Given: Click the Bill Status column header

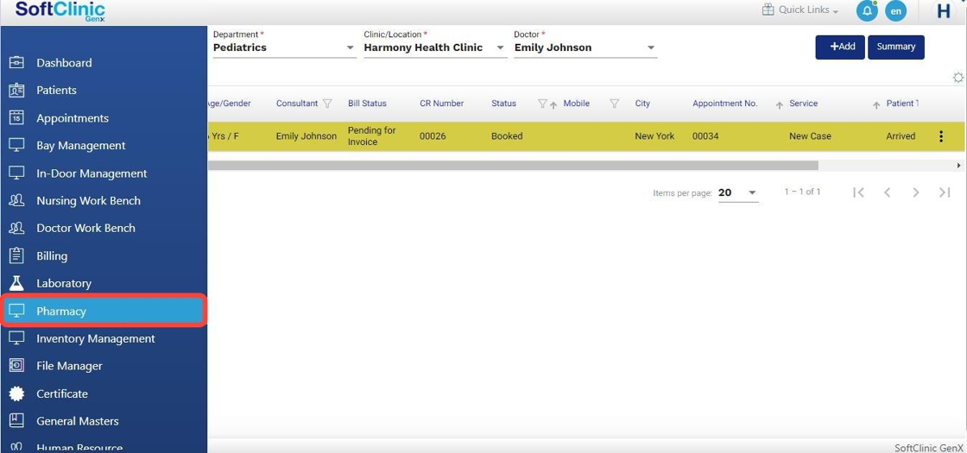Looking at the screenshot, I should (367, 104).
